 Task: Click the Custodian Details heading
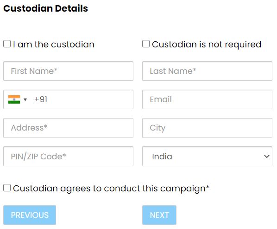click(45, 8)
